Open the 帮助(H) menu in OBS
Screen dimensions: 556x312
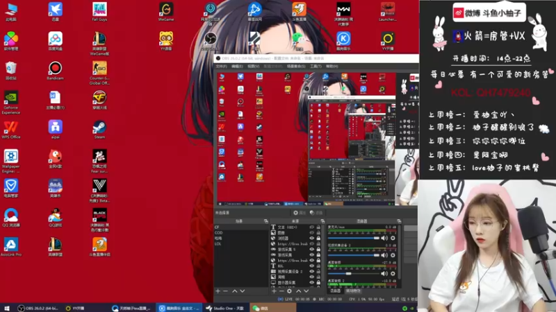click(x=332, y=66)
